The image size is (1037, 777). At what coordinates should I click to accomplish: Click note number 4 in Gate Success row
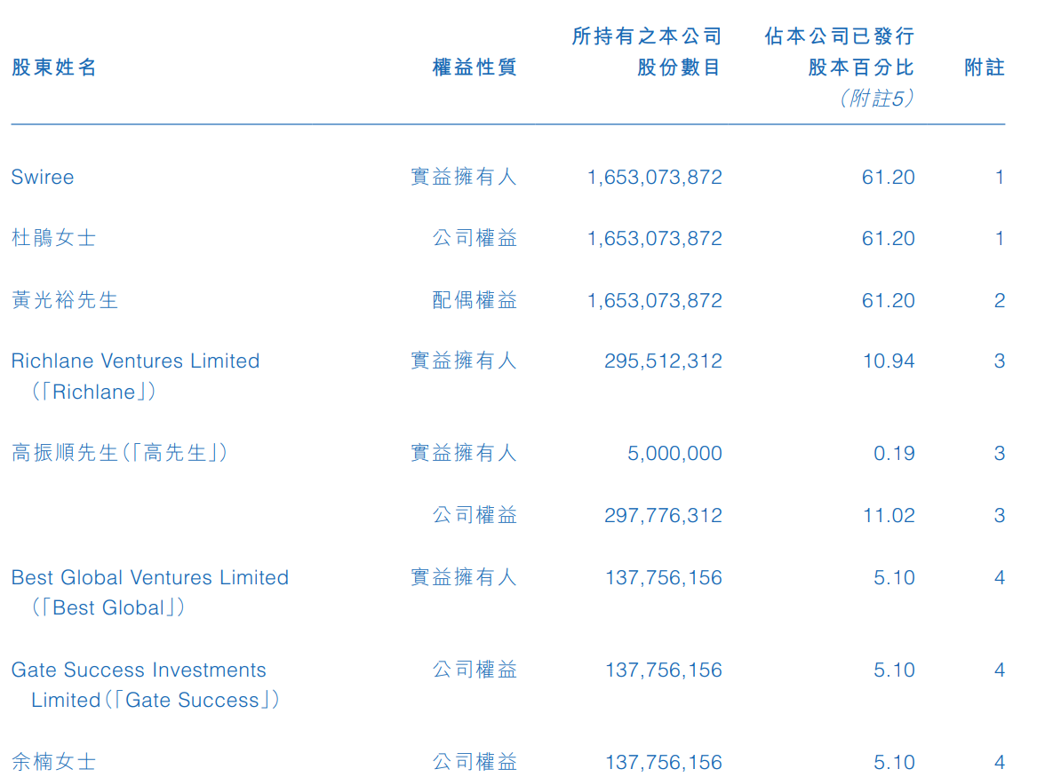(x=1000, y=670)
